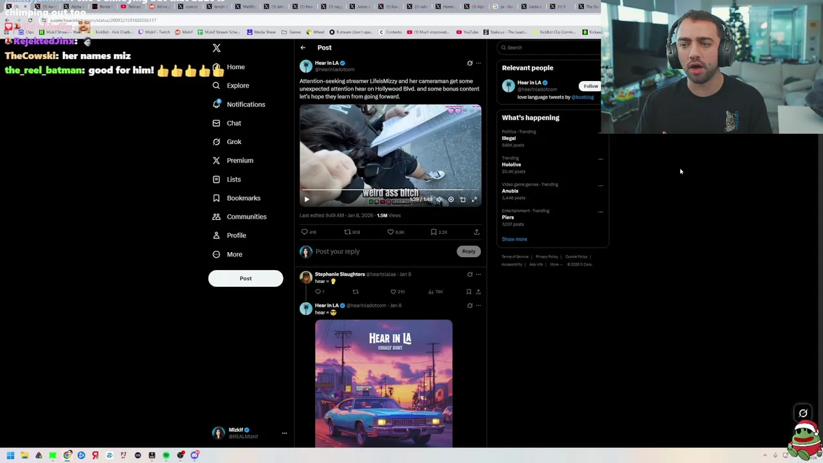Toggle the video picture-in-picture icon

point(463,199)
